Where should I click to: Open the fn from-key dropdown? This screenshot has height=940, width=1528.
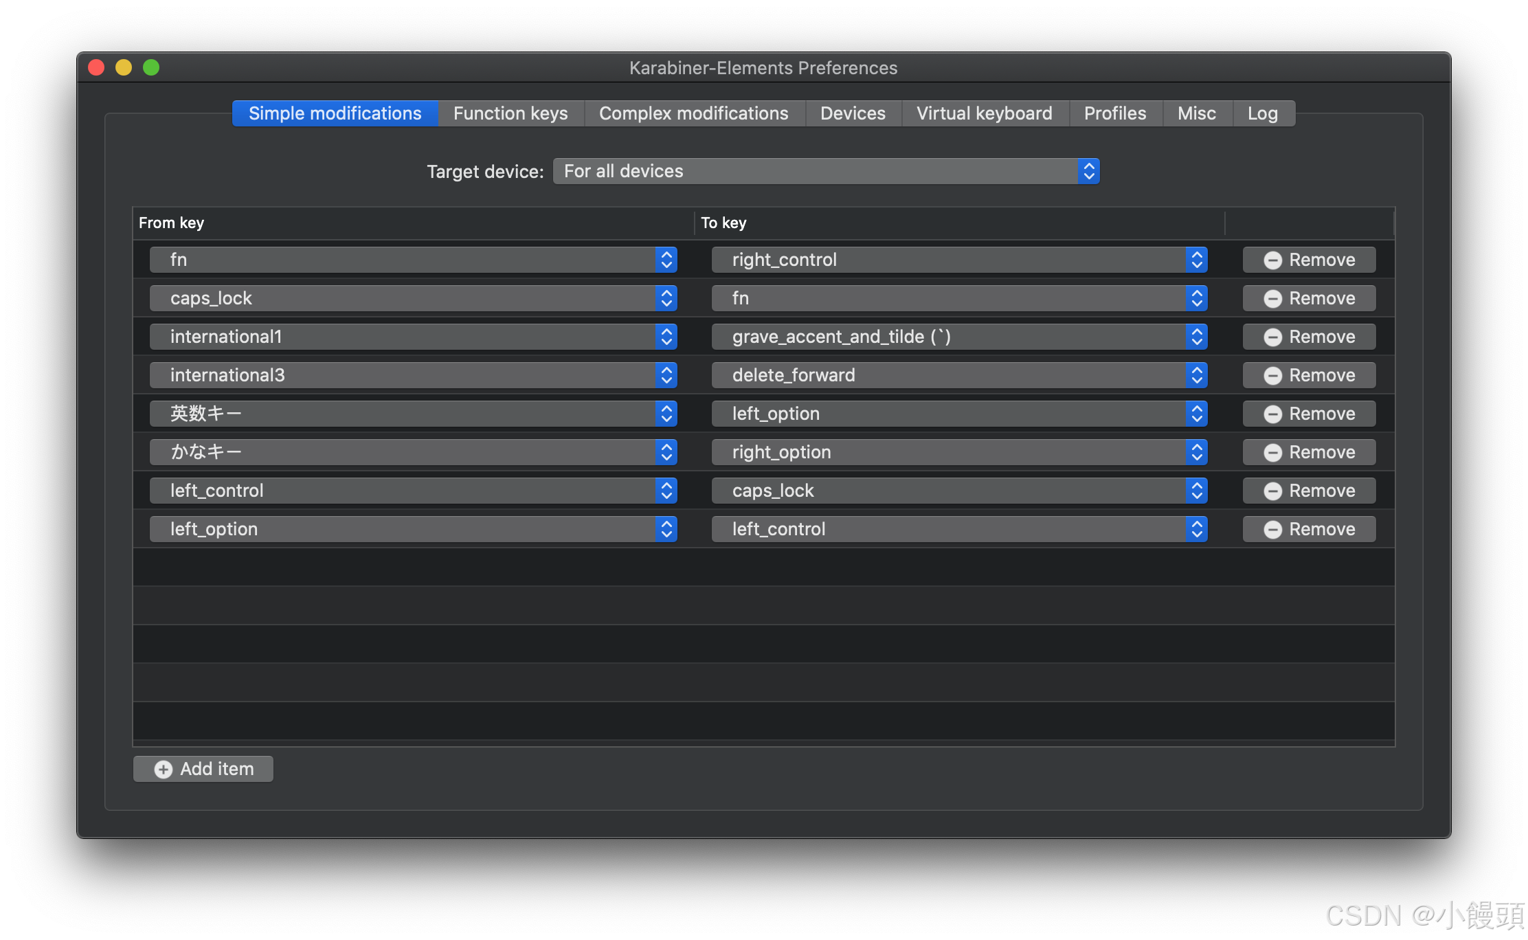(414, 260)
